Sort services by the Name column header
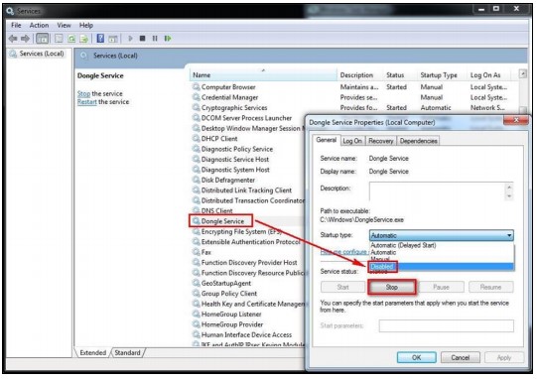The image size is (537, 379). coord(263,75)
